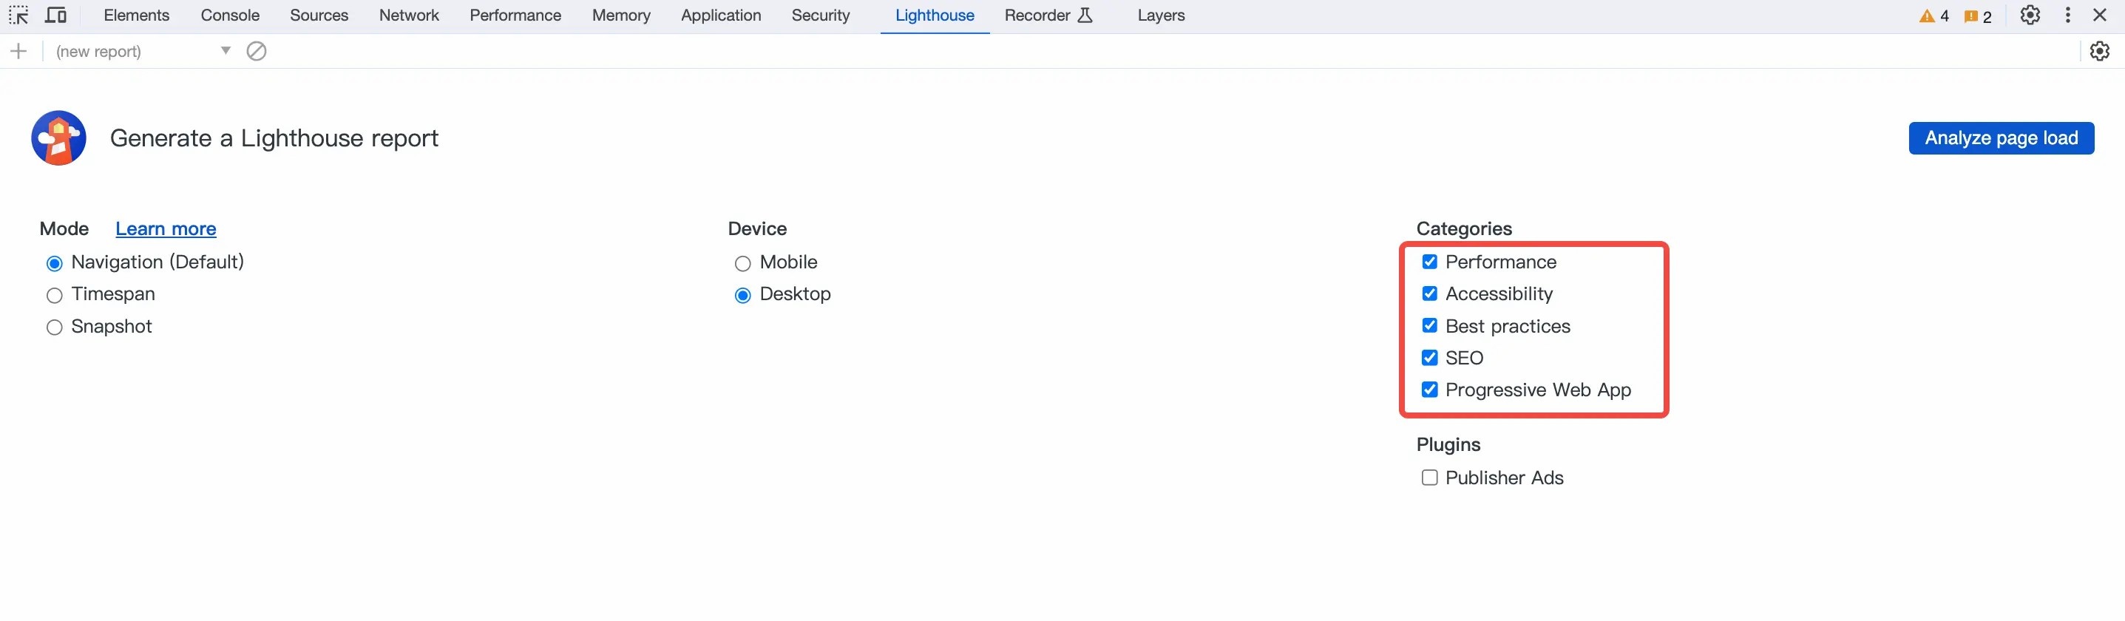
Task: Click the inspect element selector icon
Action: (x=18, y=16)
